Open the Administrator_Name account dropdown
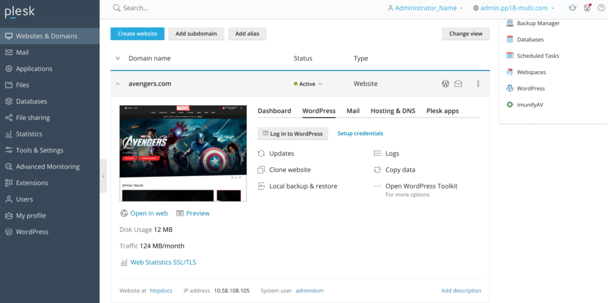608x303 pixels. tap(425, 8)
